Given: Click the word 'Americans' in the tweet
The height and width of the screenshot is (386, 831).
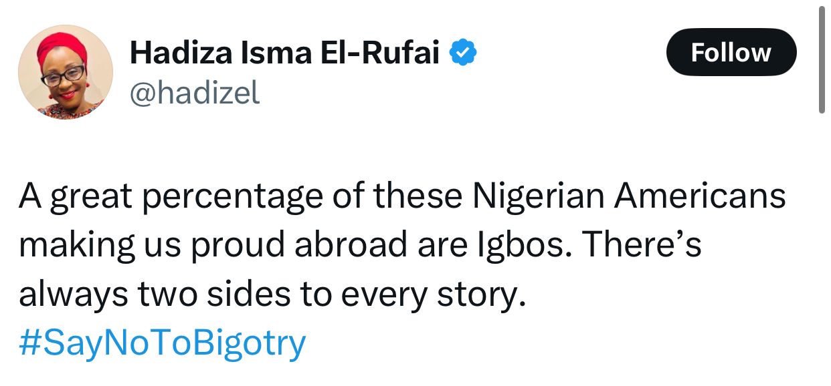Looking at the screenshot, I should pyautogui.click(x=700, y=196).
